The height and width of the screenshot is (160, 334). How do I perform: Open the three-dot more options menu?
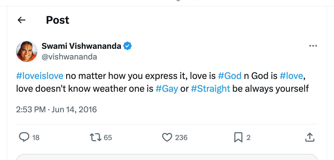(x=313, y=46)
